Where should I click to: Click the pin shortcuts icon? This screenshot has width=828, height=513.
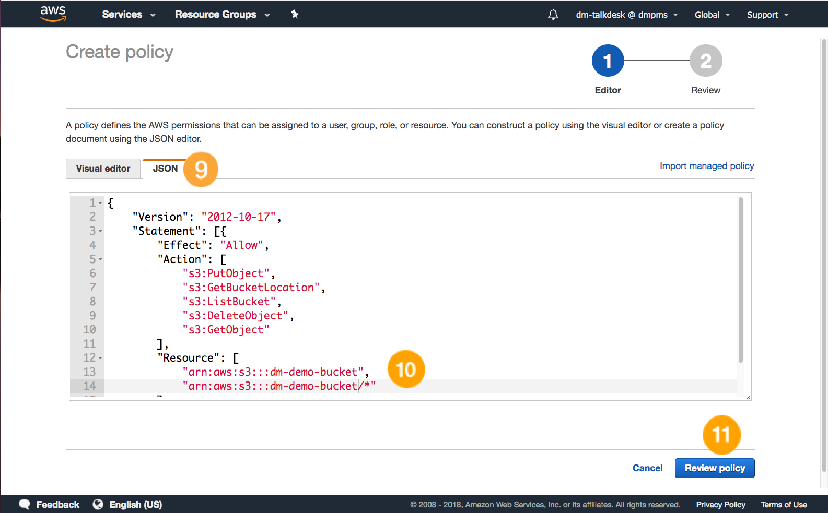click(x=295, y=14)
